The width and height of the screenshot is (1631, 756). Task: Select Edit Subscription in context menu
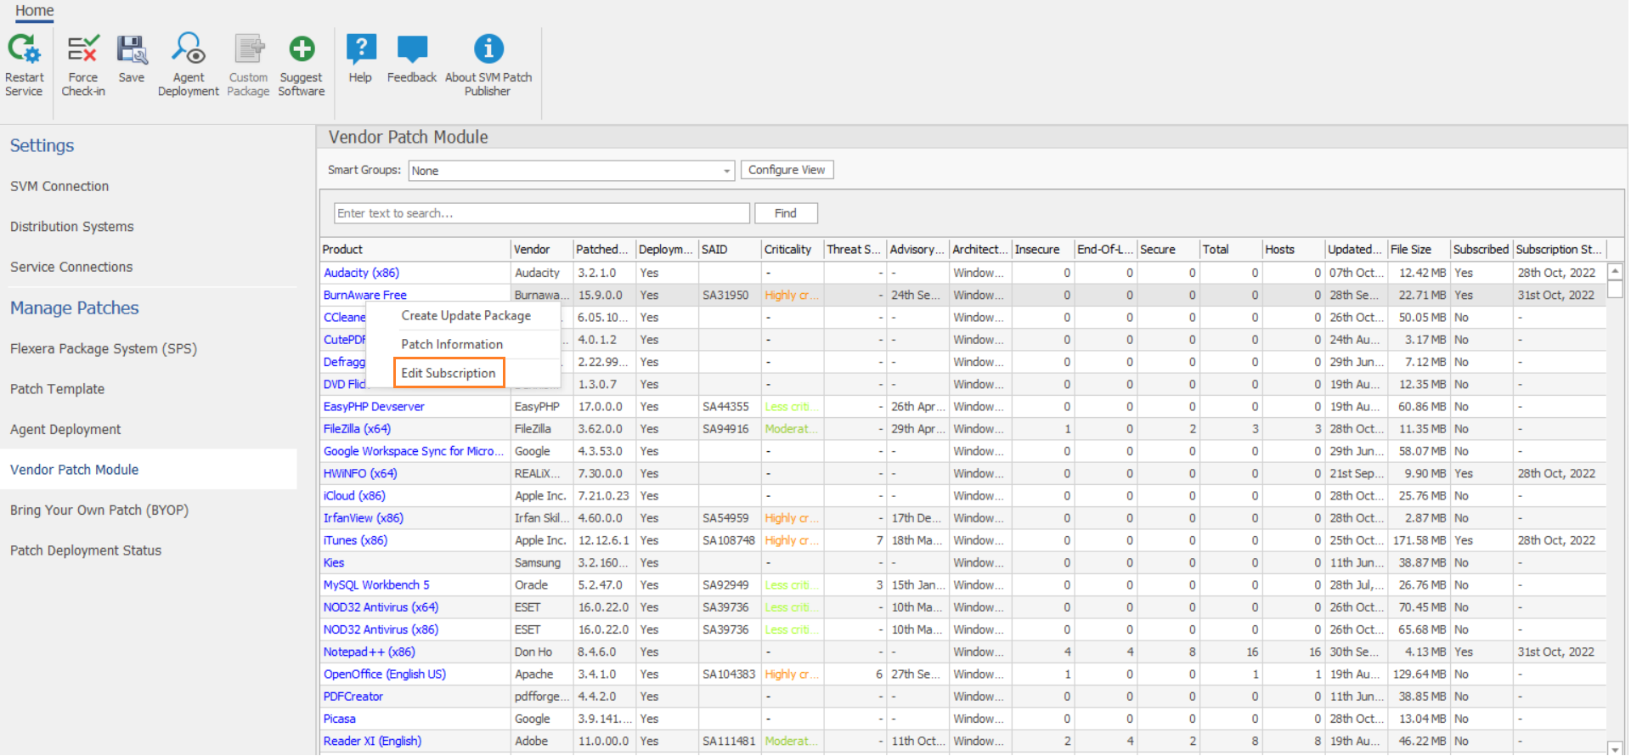click(x=449, y=373)
